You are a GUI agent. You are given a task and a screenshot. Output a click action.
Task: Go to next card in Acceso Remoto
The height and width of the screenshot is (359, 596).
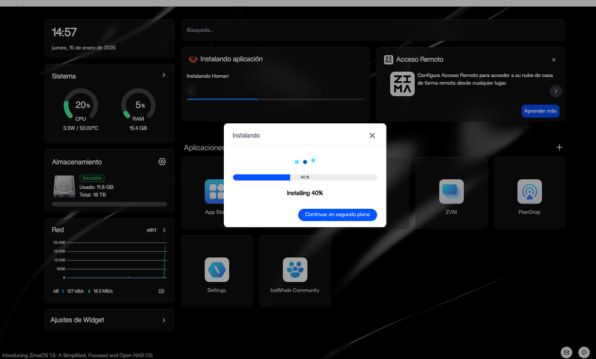point(555,91)
